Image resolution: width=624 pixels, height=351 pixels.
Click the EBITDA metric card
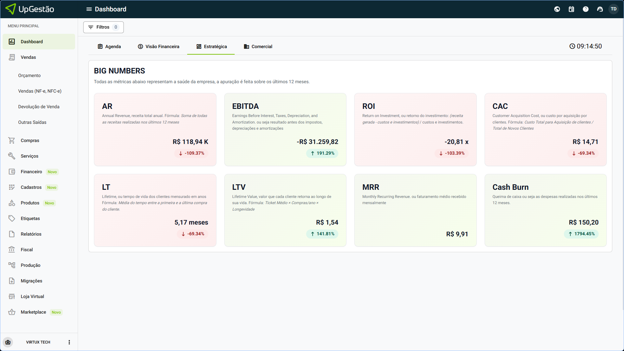pyautogui.click(x=285, y=129)
